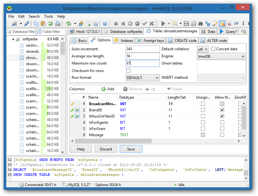Viewport: 258px width, 196px height.
Task: Click the delete row minus icon
Action: pos(137,24)
